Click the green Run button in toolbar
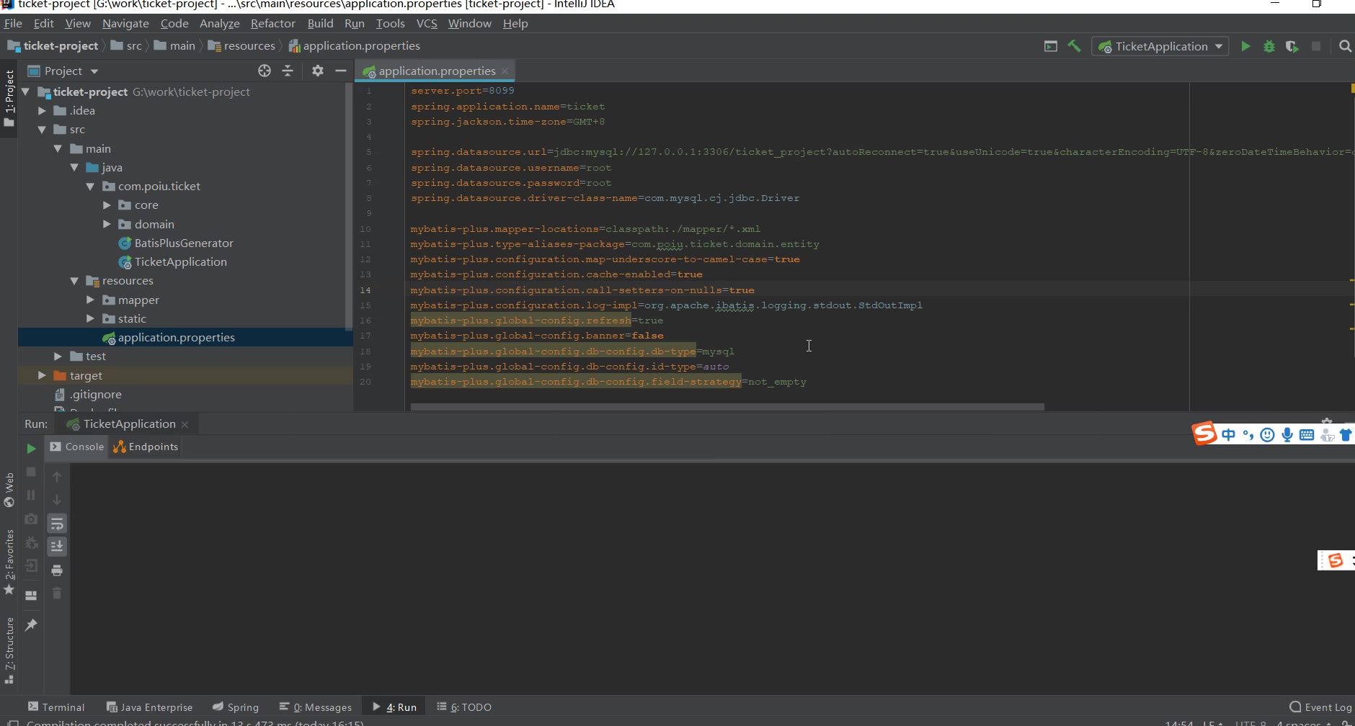This screenshot has width=1355, height=726. [x=1245, y=46]
